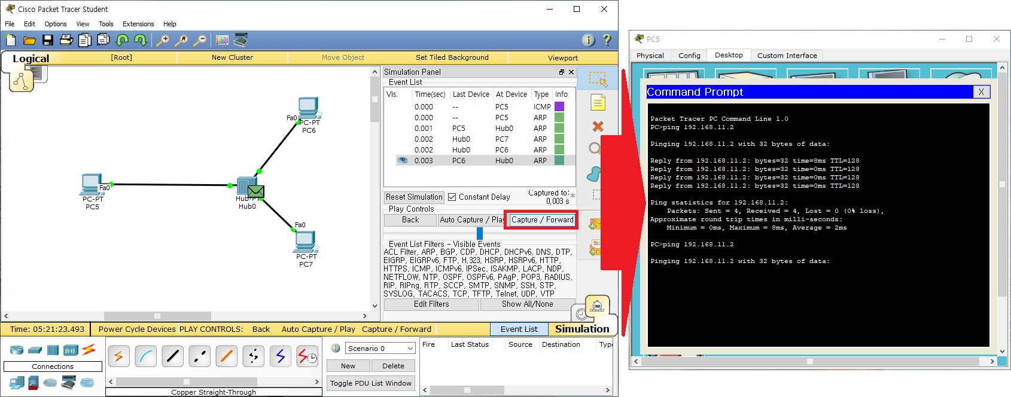Click purple color box of ICMP event
1011x397 pixels.
tap(559, 106)
